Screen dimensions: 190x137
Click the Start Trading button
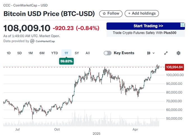tap(144, 26)
